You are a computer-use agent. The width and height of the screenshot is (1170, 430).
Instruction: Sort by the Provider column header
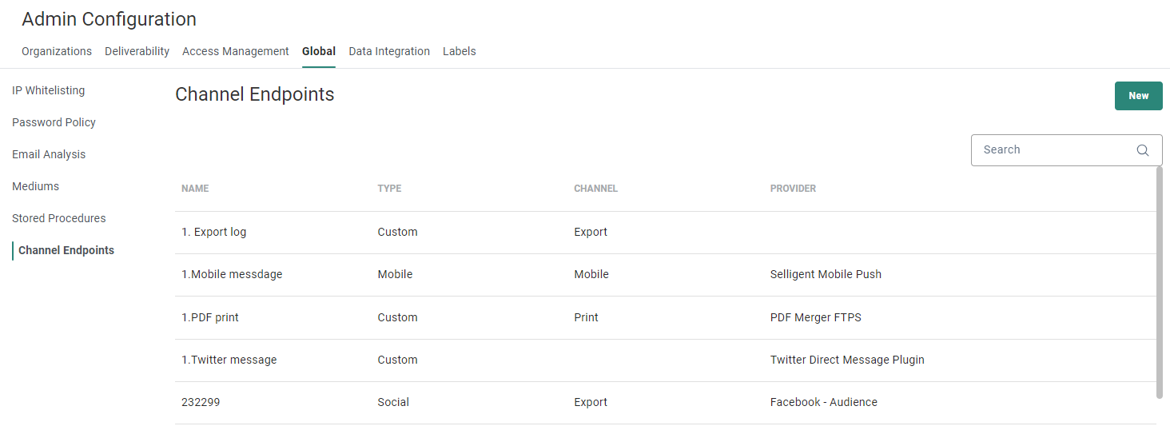point(793,189)
